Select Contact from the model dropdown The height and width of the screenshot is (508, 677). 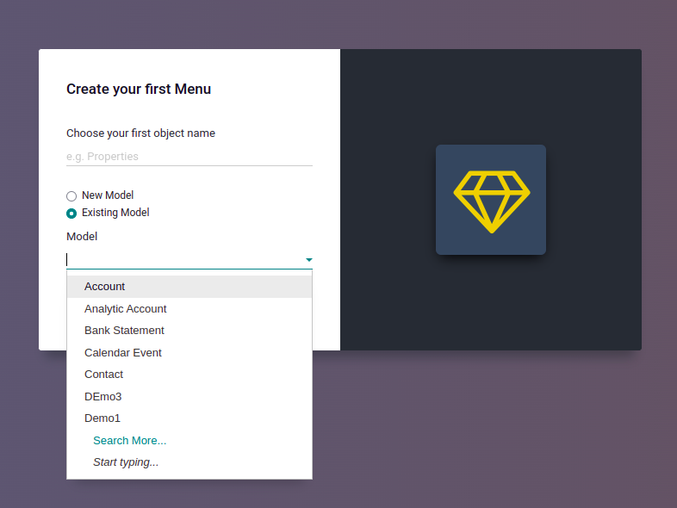(x=189, y=375)
